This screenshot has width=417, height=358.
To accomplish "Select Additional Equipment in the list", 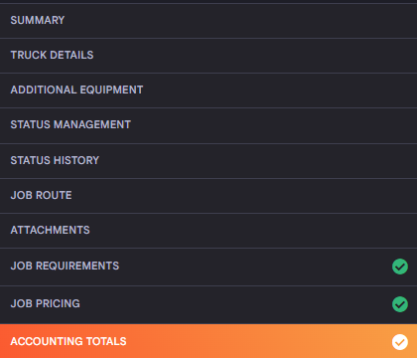I will pyautogui.click(x=208, y=90).
